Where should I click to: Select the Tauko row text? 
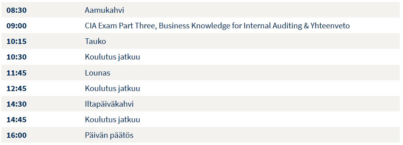tap(96, 42)
